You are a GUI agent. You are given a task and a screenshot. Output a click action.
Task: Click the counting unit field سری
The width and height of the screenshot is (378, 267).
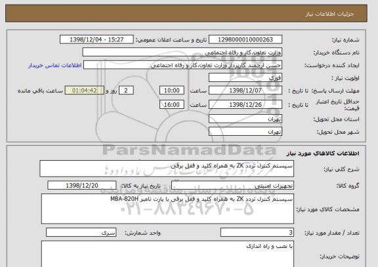(x=81, y=232)
